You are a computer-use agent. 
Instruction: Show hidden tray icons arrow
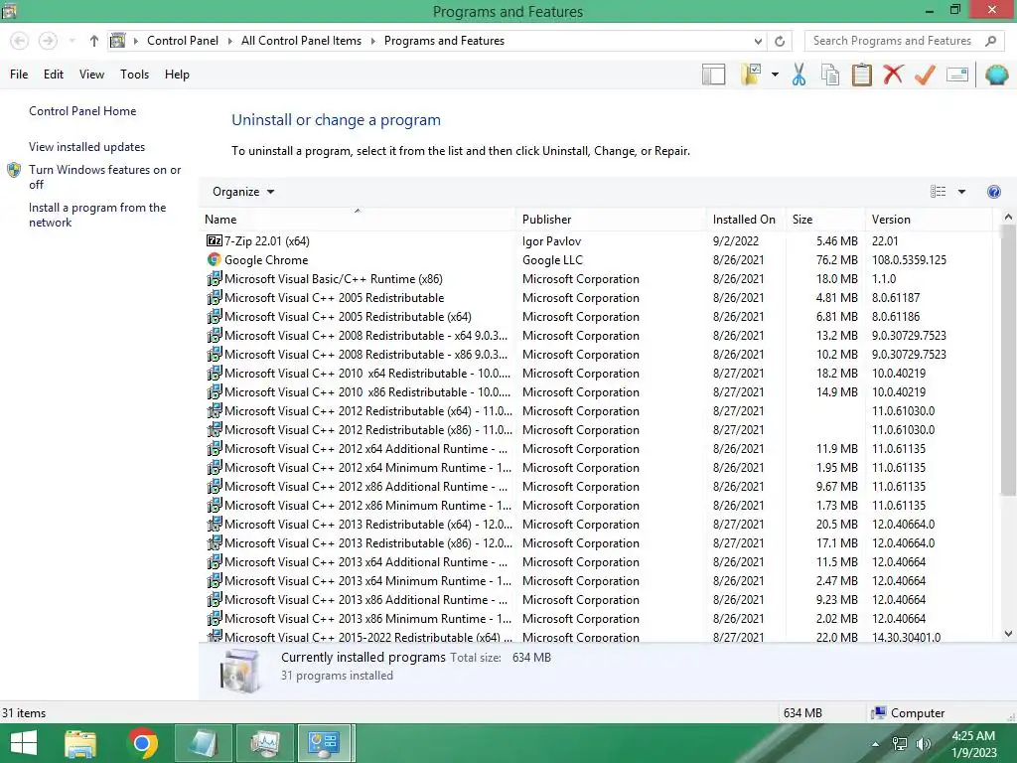click(876, 744)
